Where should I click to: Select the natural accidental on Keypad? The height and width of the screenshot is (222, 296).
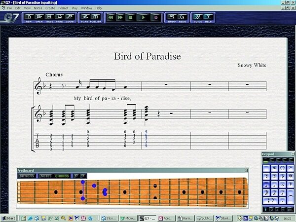point(266,176)
